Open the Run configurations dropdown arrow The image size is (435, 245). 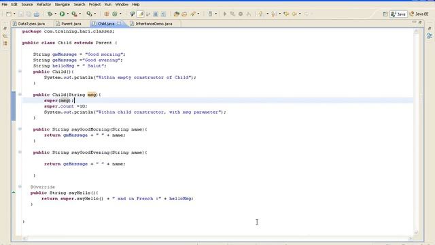pyautogui.click(x=67, y=14)
